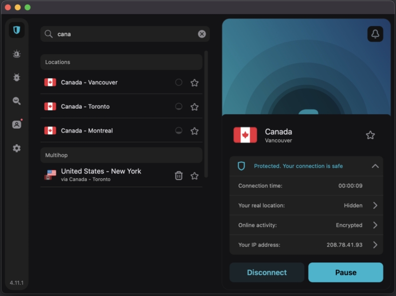Open the Antivirus bug icon in sidebar
This screenshot has width=396, height=296.
point(17,78)
